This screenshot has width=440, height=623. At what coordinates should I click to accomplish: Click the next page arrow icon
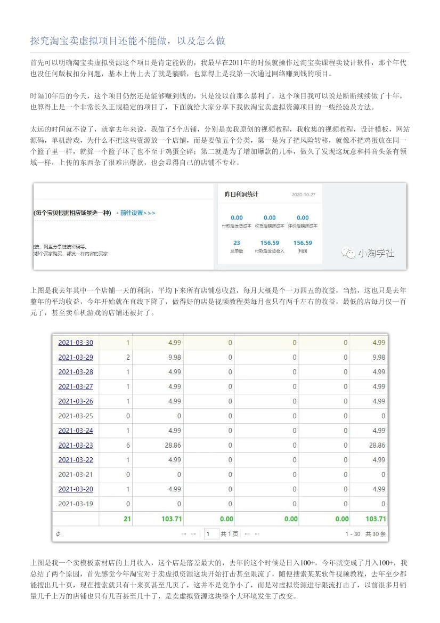click(x=247, y=534)
